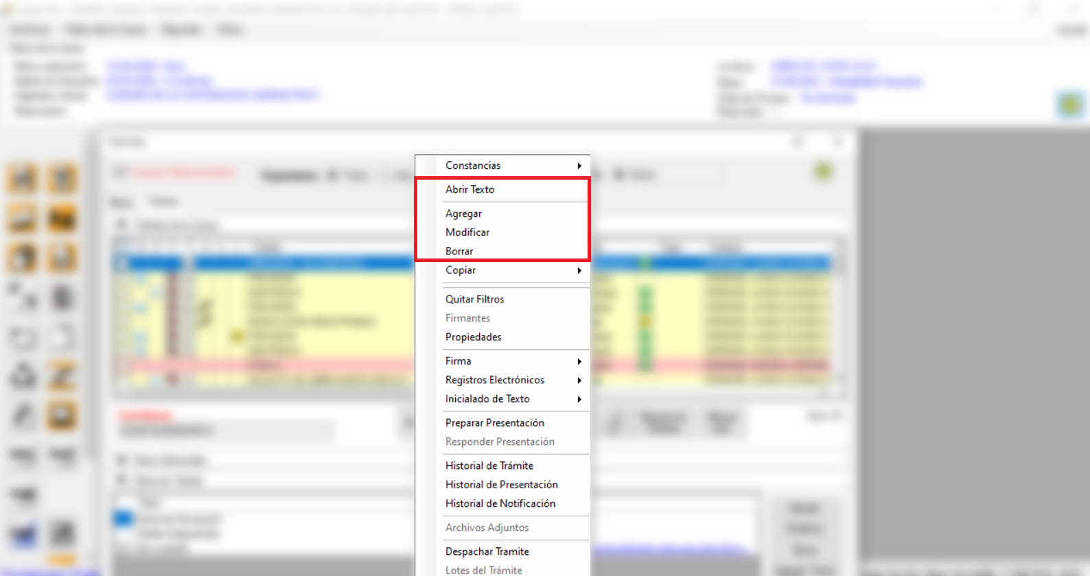Open Propiedades from the context menu
The image size is (1090, 576).
tap(473, 337)
